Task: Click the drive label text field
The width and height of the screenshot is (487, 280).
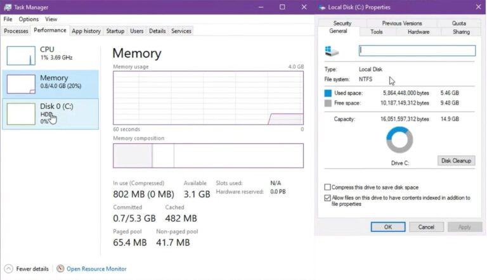Action: pos(417,51)
